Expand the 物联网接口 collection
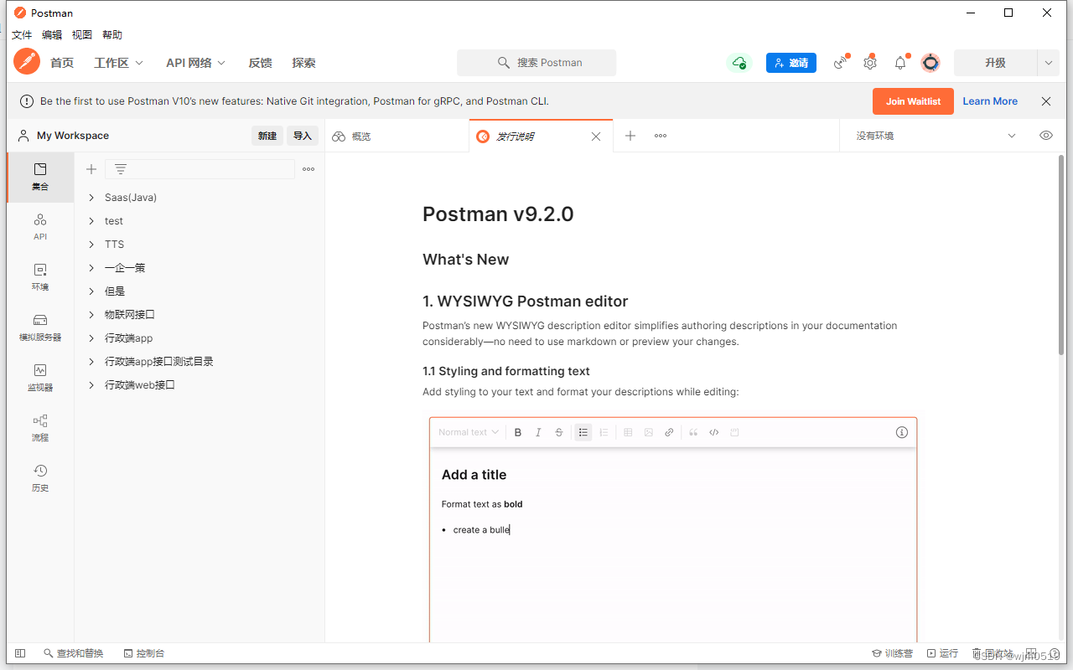Viewport: 1073px width, 670px height. tap(91, 315)
